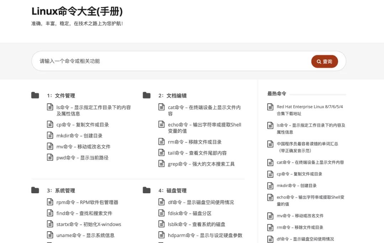Viewport: 384px width, 243px height.
Task: Click the folder icon beside 文件管理
Action: point(35,95)
